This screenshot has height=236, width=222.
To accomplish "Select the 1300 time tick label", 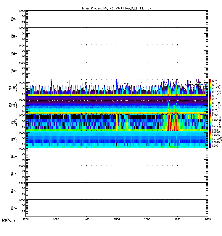I will (x=56, y=219).
